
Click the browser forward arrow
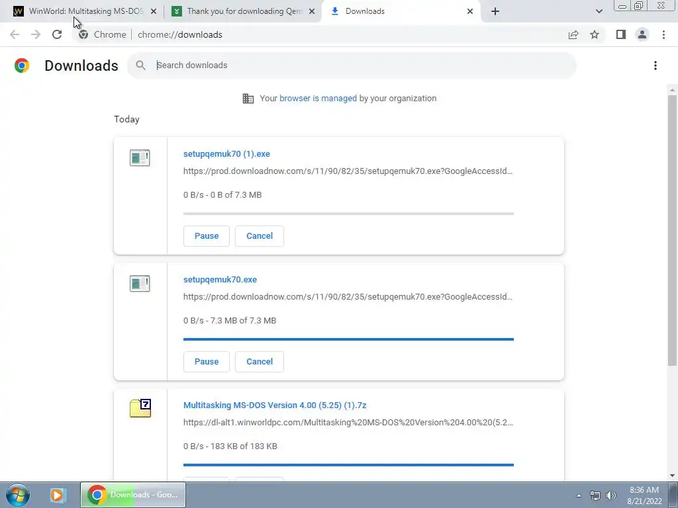pos(36,34)
